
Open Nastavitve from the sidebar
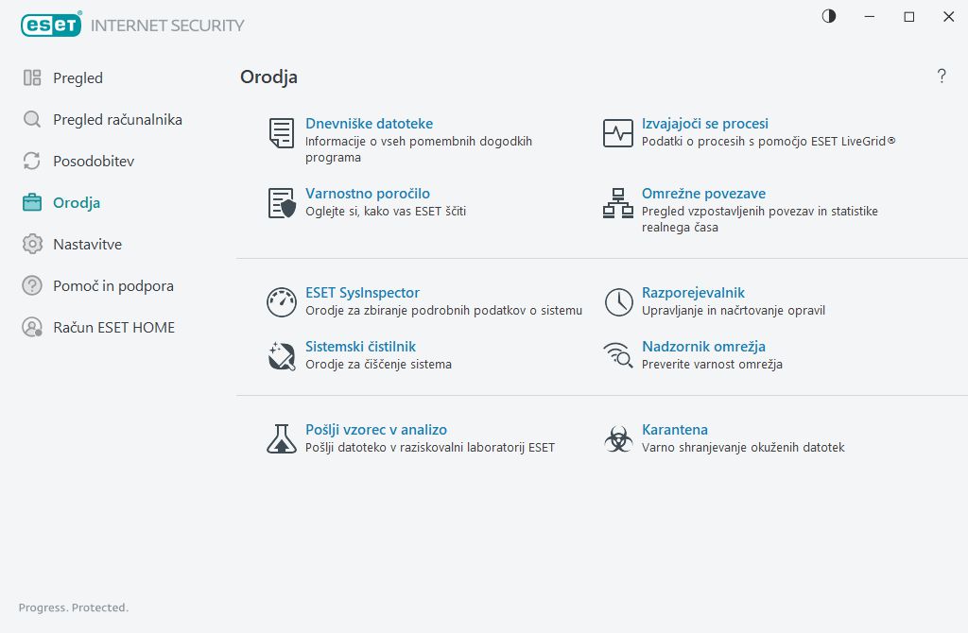[88, 245]
